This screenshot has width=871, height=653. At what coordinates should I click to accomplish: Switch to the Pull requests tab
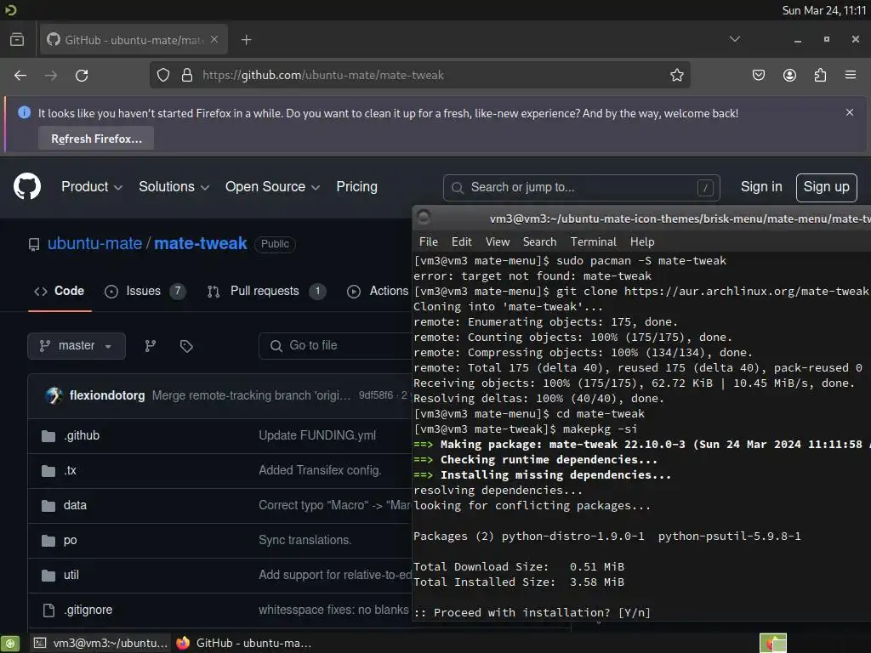point(266,291)
